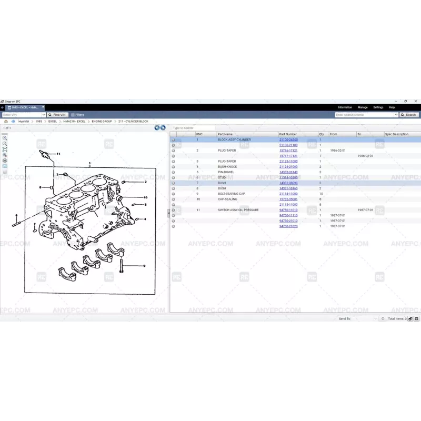
Task: Select the round marker for BLOCK ASSY-CYLINDER row
Action: tap(173, 140)
